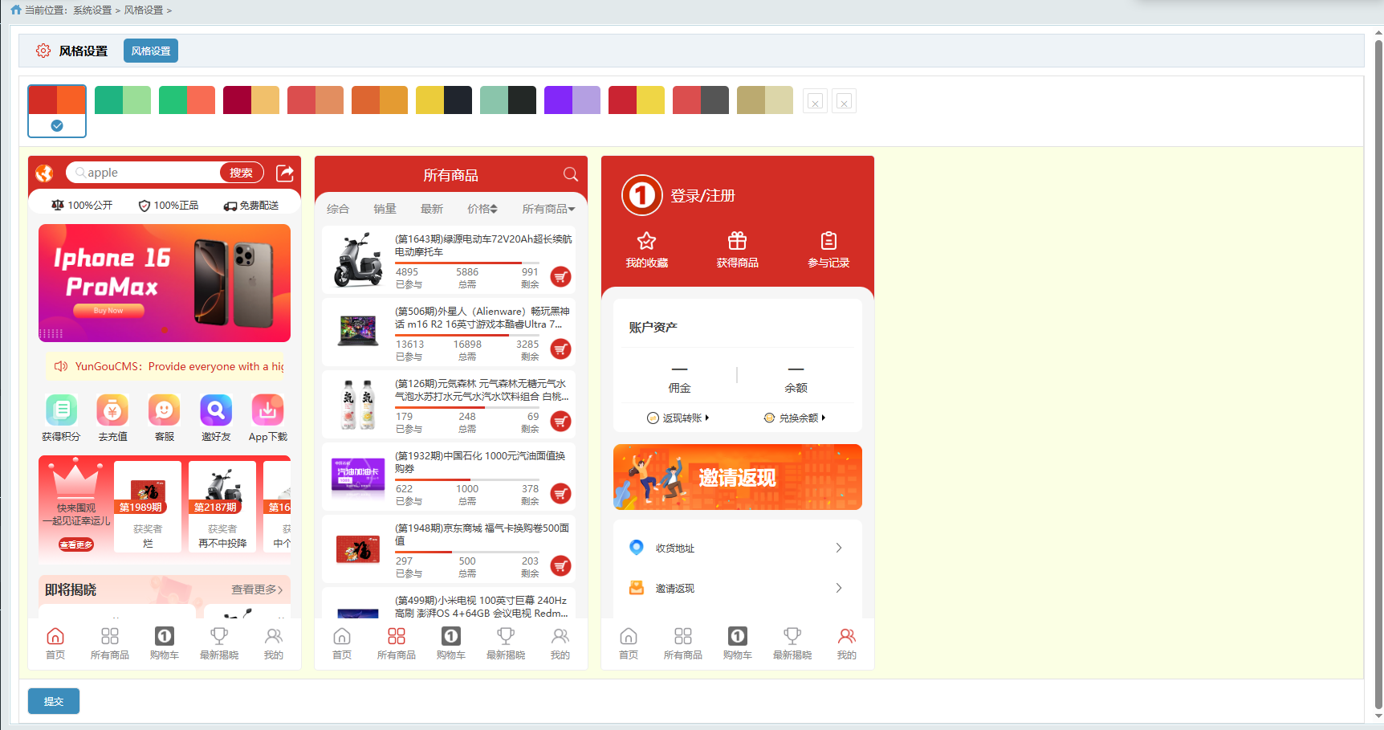Image resolution: width=1384 pixels, height=730 pixels.
Task: Select the red and yellow theme
Action: (x=637, y=100)
